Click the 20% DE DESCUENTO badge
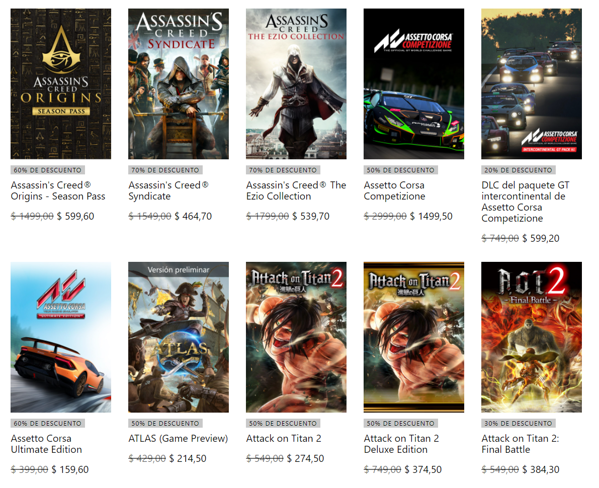This screenshot has height=488, width=599. (x=519, y=170)
